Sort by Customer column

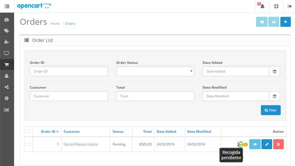click(72, 131)
